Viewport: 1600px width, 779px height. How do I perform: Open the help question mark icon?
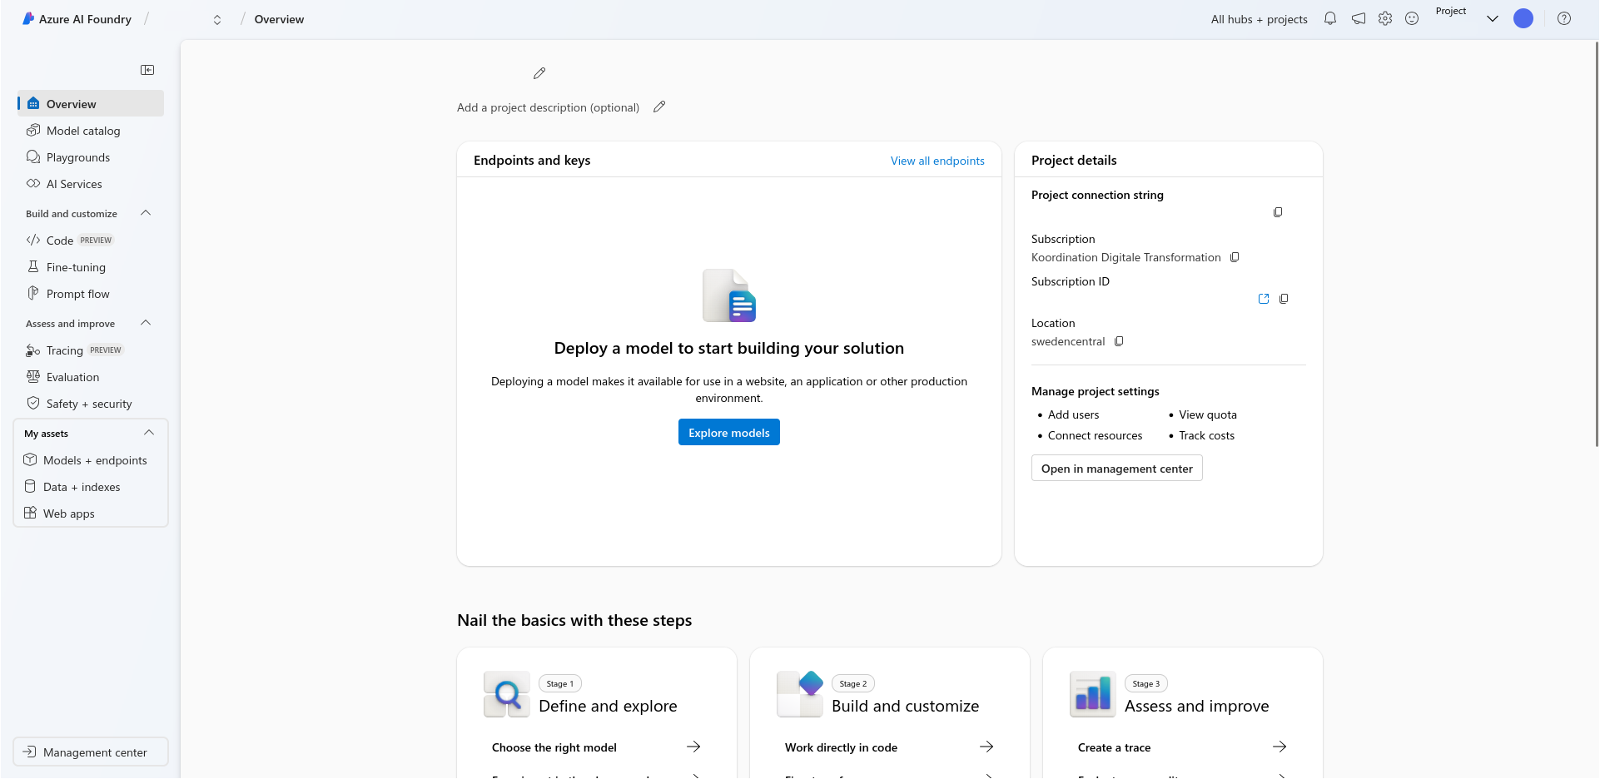coord(1564,18)
